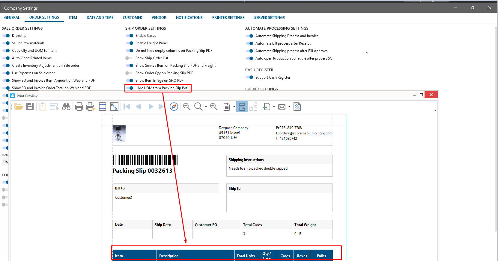This screenshot has width=498, height=261.
Task: Click the binoculars Search icon
Action: click(66, 107)
